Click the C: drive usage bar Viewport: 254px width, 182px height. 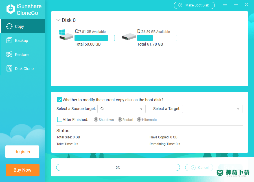(95, 38)
